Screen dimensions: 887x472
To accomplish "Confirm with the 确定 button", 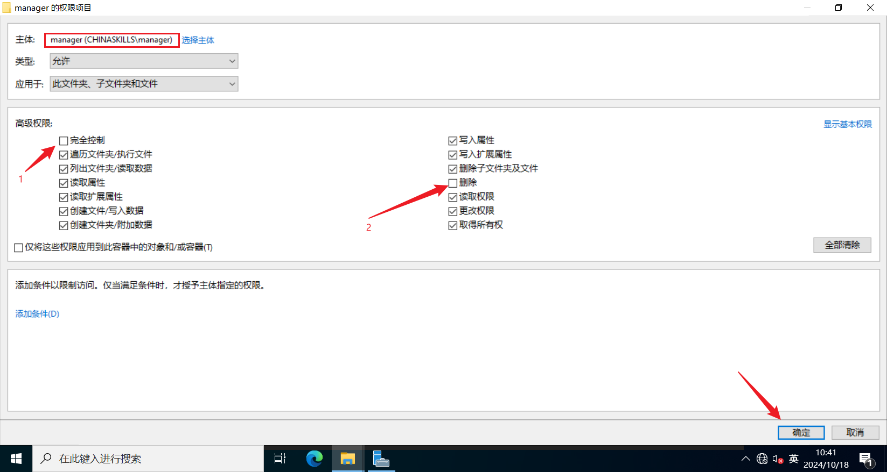I will pyautogui.click(x=801, y=433).
